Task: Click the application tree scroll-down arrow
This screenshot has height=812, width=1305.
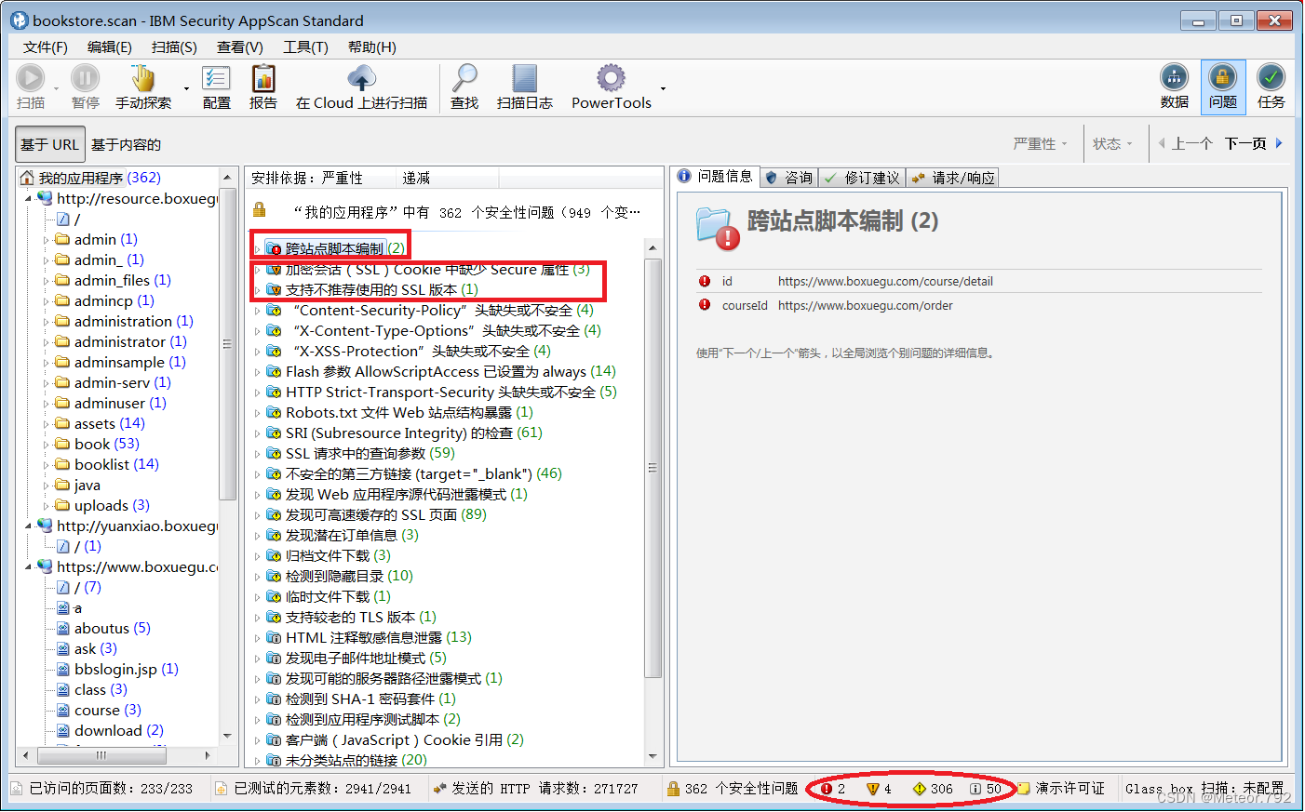Action: click(x=227, y=736)
